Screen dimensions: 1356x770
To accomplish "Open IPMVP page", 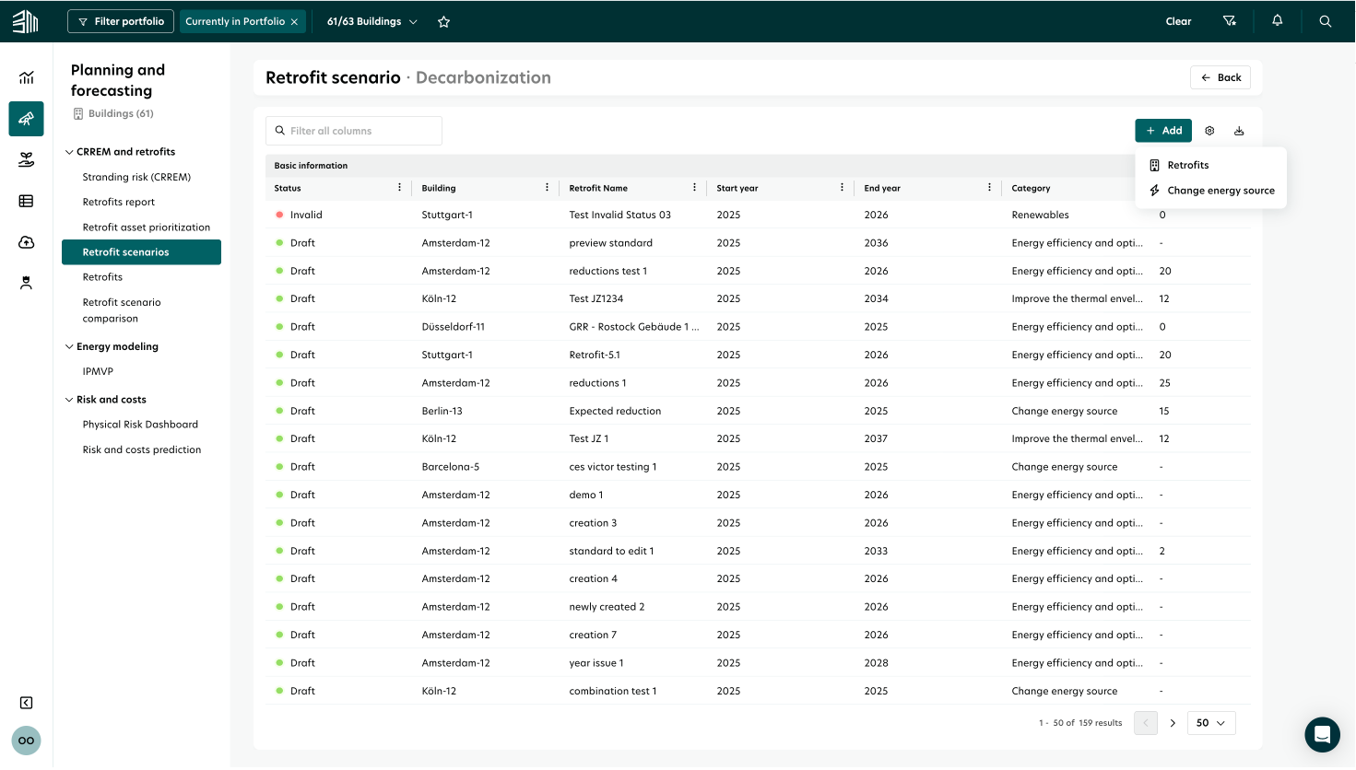I will click(x=98, y=371).
